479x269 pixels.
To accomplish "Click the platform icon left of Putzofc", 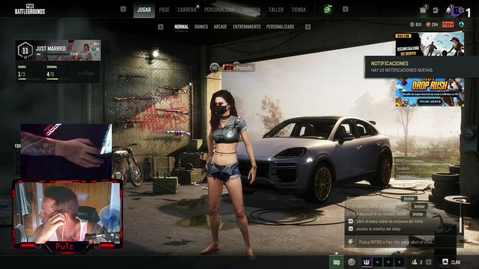I will [214, 68].
